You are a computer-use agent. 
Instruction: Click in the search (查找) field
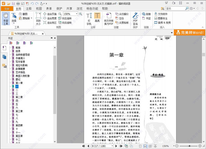(x=175, y=9)
